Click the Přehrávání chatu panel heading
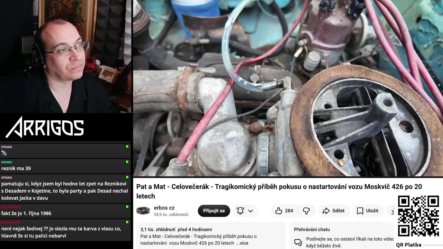The width and height of the screenshot is (443, 249). [x=312, y=229]
